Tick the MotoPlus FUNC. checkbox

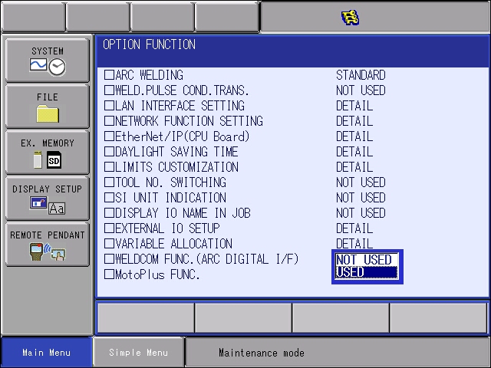[109, 274]
